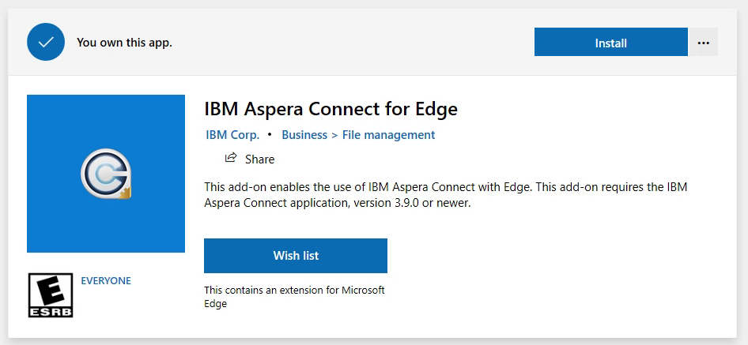Click the Share arrow icon
The image size is (748, 345).
coord(231,158)
